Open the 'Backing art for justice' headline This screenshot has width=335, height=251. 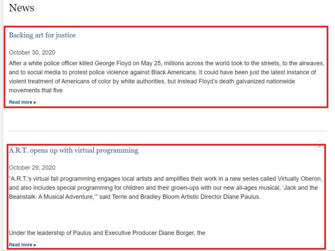42,35
